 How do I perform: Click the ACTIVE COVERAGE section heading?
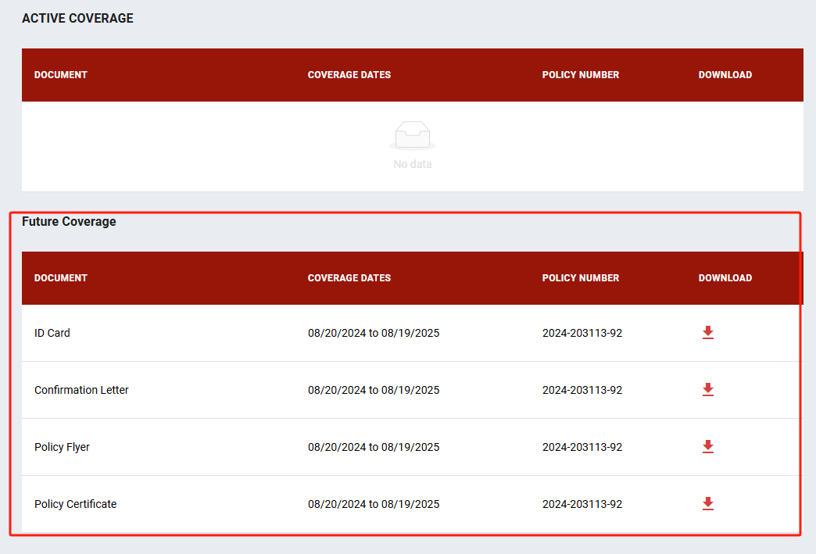pos(77,19)
